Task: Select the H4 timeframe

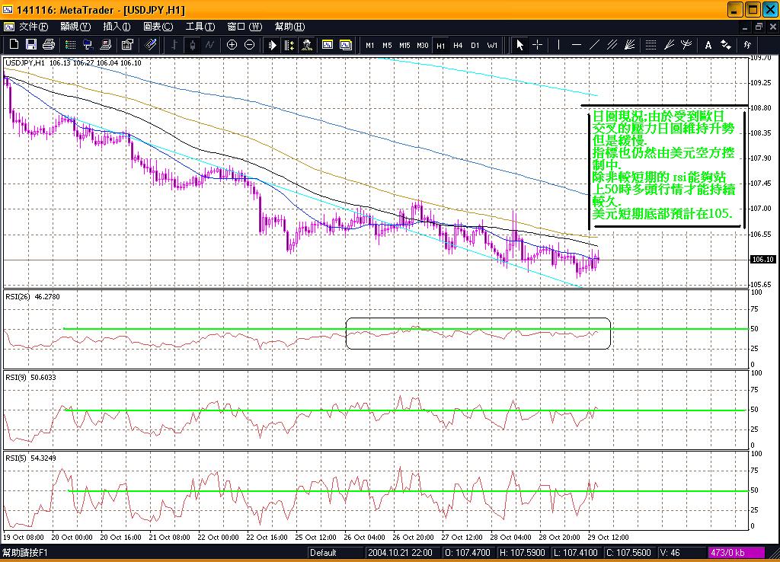Action: 458,45
